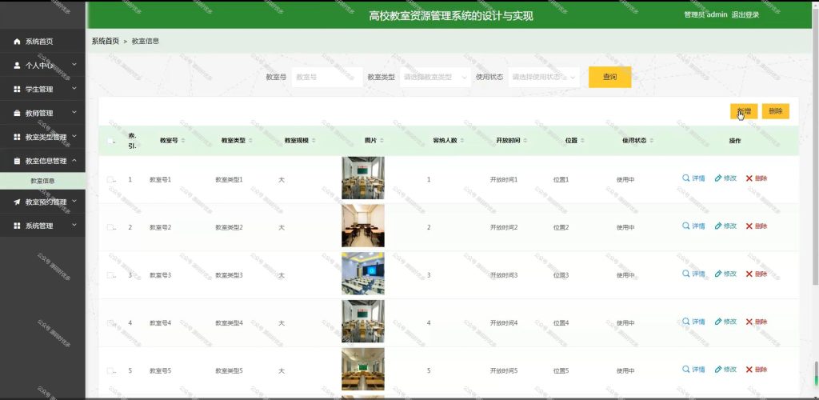Click 退出登录 logout link
Screen dimensions: 819x400
pyautogui.click(x=745, y=14)
